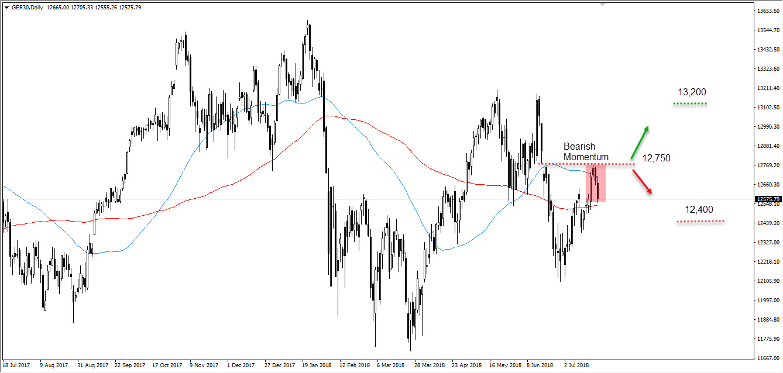Screen dimensions: 783x373
Task: Select the 12,400 support level label
Action: coord(699,209)
